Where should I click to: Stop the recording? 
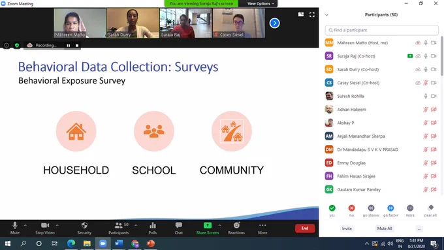pyautogui.click(x=77, y=45)
